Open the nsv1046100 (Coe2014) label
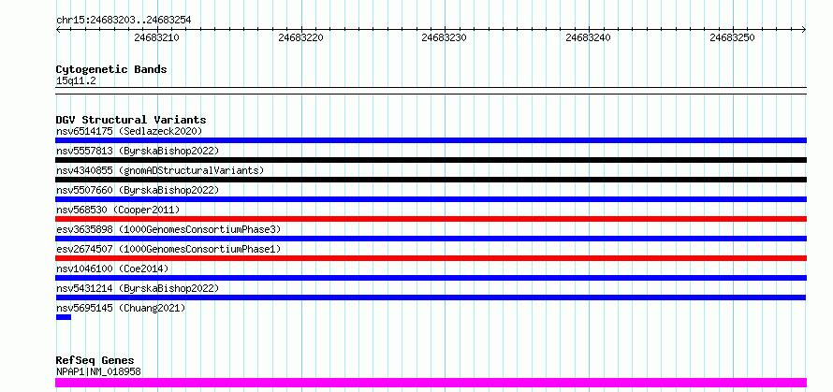The height and width of the screenshot is (392, 833). [112, 269]
